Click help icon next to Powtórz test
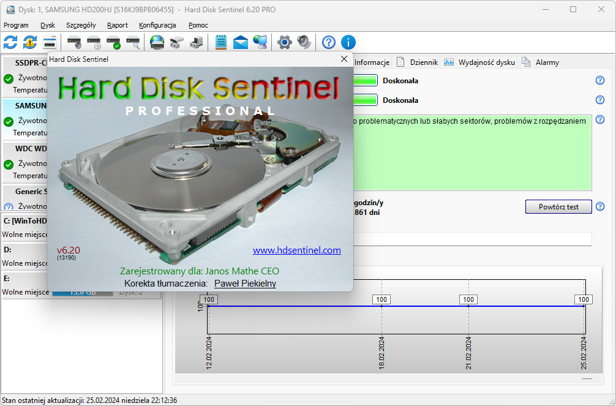The image size is (616, 406). tap(600, 206)
